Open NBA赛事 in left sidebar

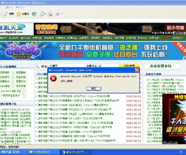(x=5, y=86)
